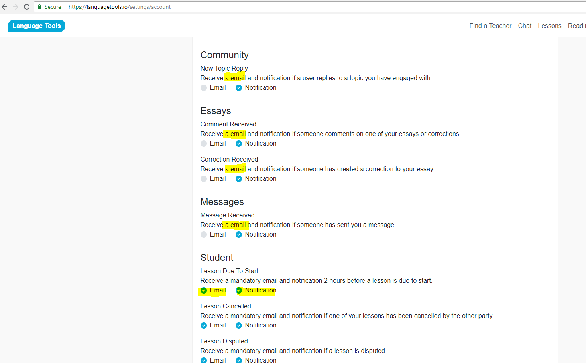Image resolution: width=586 pixels, height=363 pixels.
Task: Enable Email for Comment Received
Action: tap(204, 144)
